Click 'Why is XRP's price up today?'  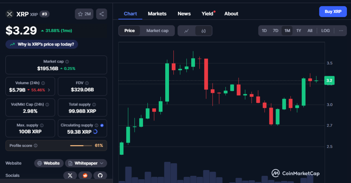(x=42, y=44)
